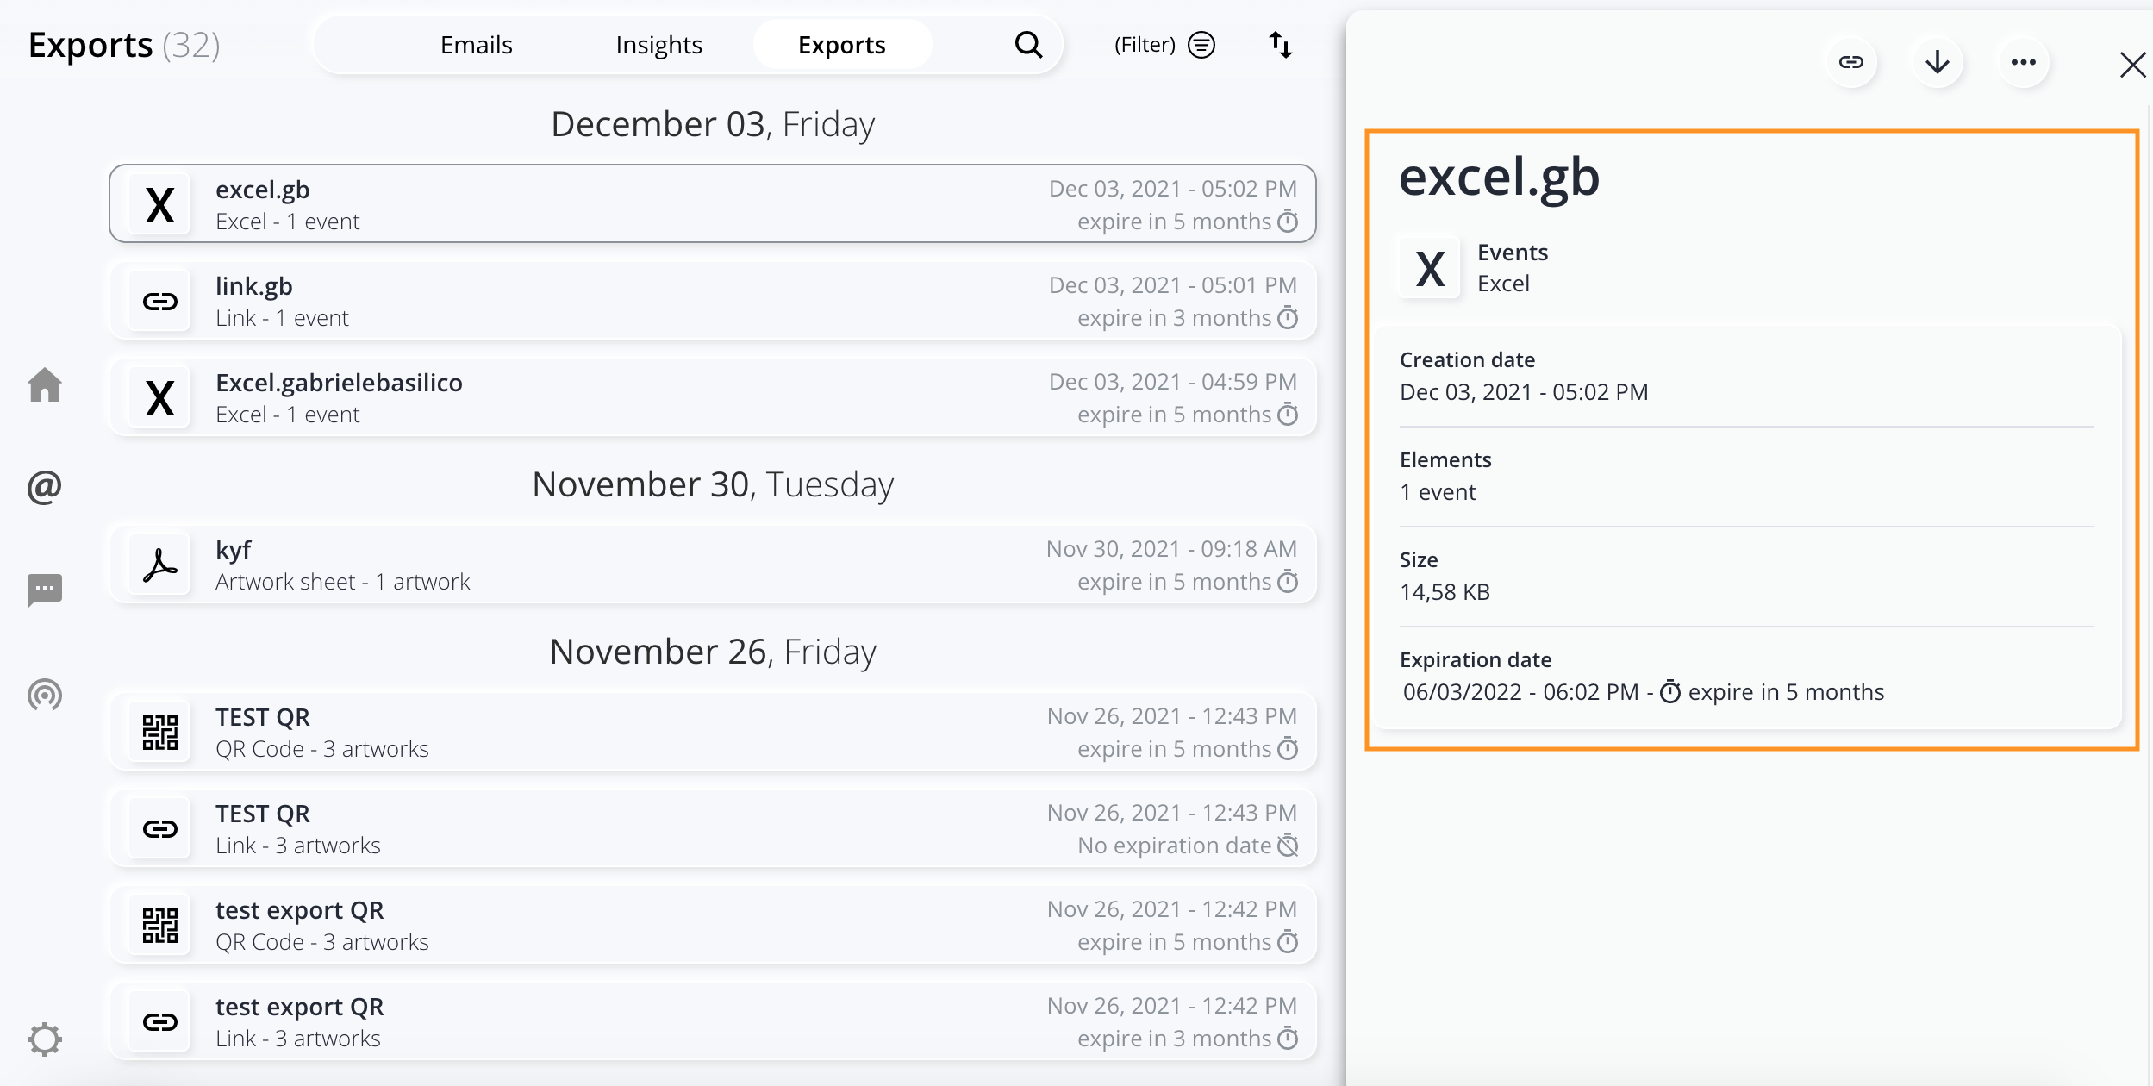2153x1086 pixels.
Task: Click the timer icon beside the Expiration date
Action: [1670, 692]
